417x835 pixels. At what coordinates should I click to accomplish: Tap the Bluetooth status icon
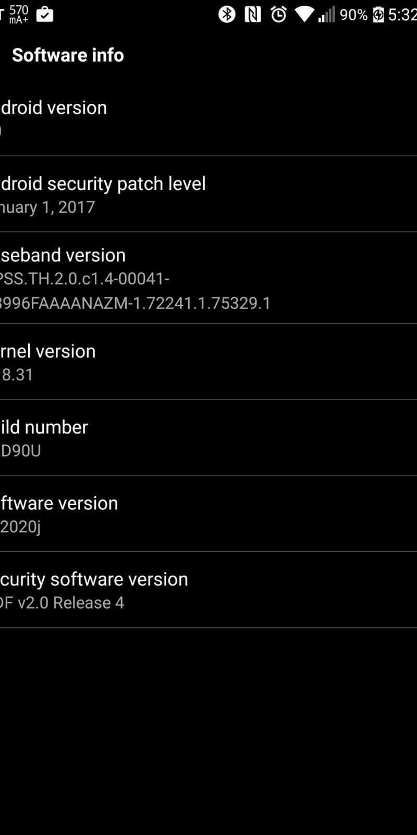(x=227, y=15)
